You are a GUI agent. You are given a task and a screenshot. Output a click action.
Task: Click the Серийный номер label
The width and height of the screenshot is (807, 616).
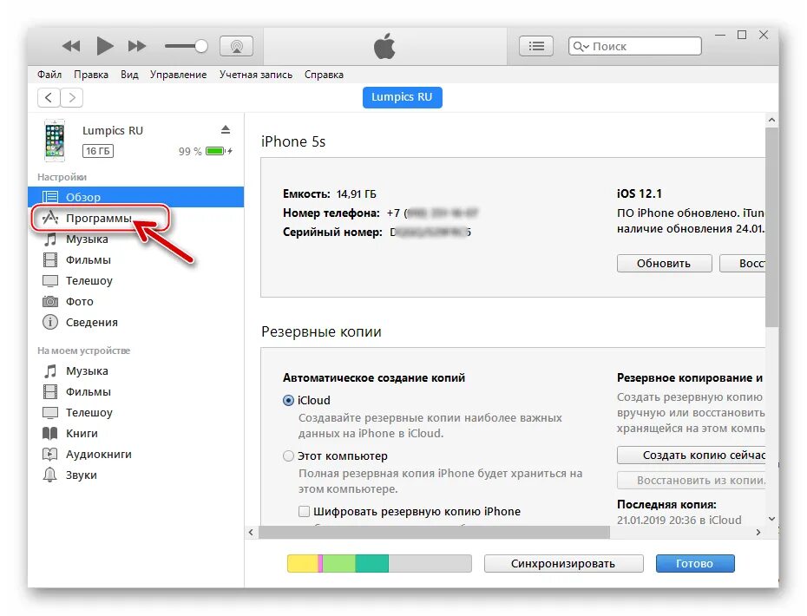point(332,233)
